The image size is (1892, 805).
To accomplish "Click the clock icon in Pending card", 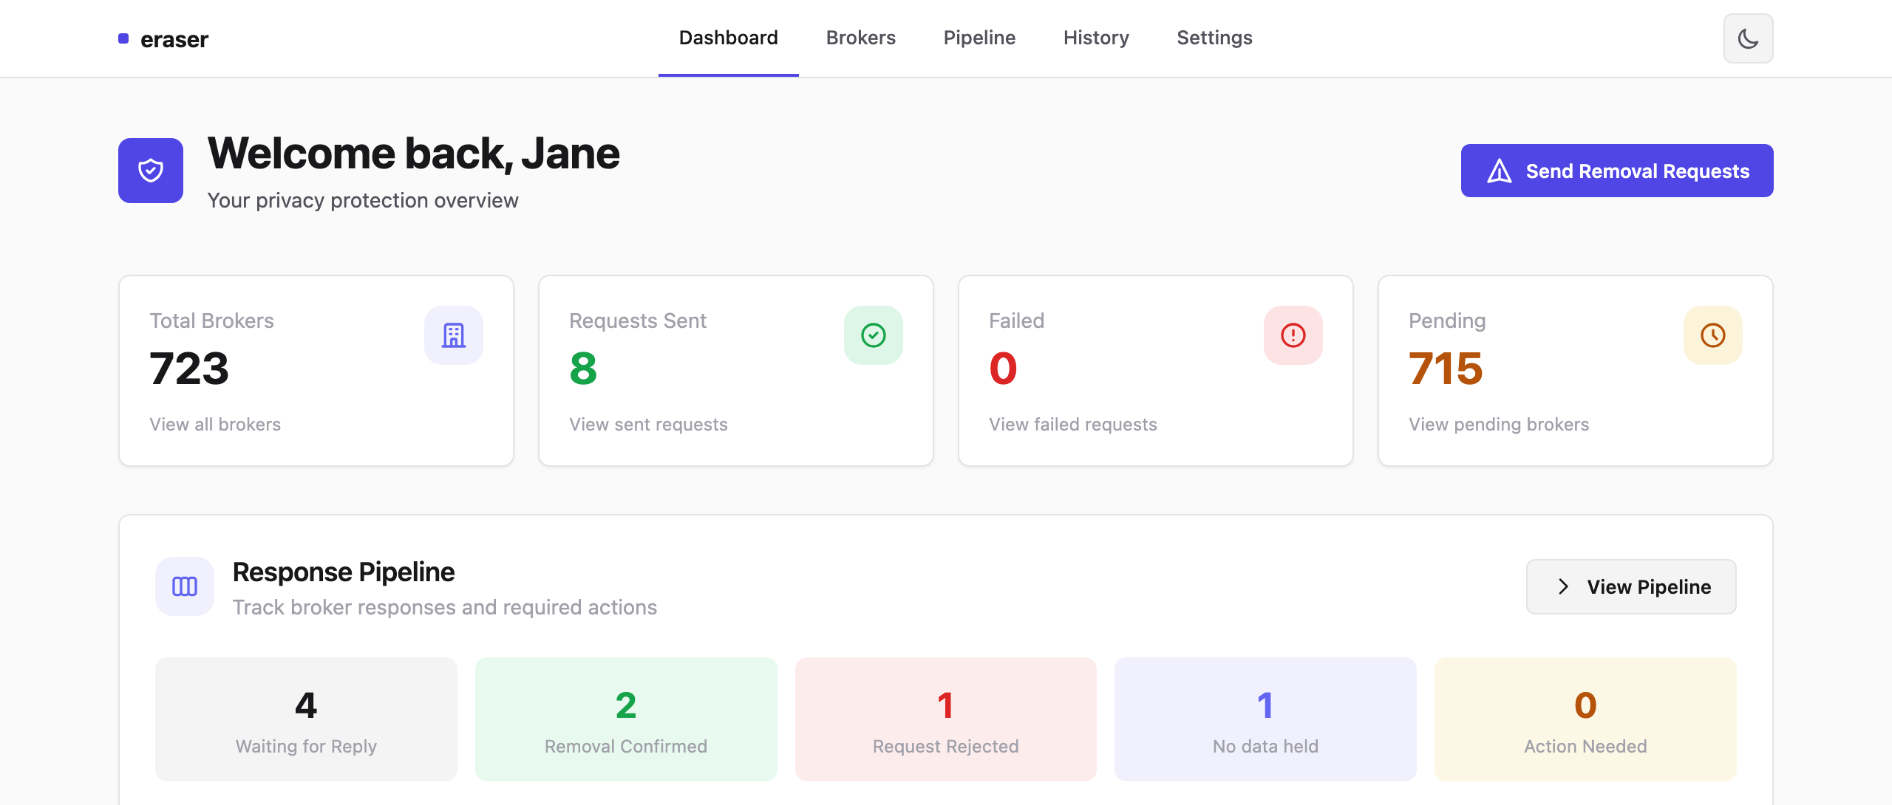I will click(x=1713, y=335).
